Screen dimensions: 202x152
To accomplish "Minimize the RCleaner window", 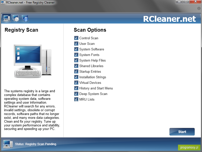I will 179,2.
